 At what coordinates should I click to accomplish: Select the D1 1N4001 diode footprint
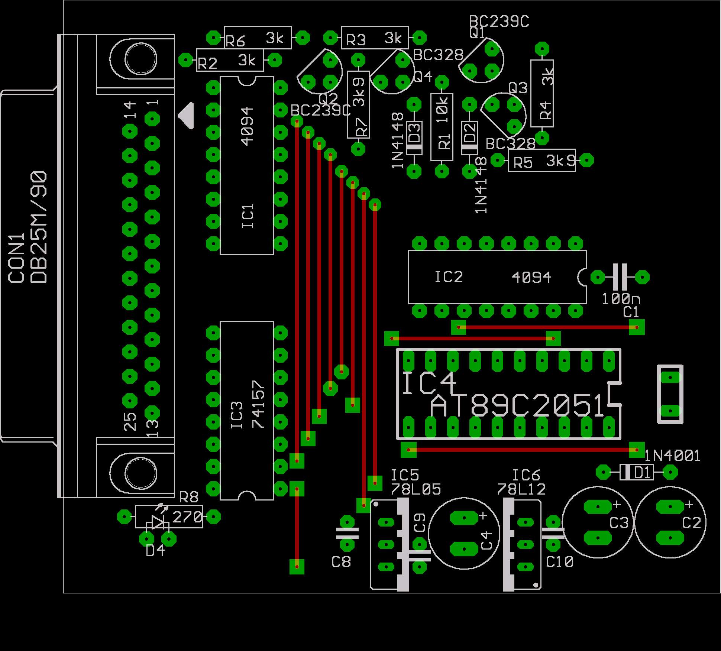pyautogui.click(x=637, y=472)
